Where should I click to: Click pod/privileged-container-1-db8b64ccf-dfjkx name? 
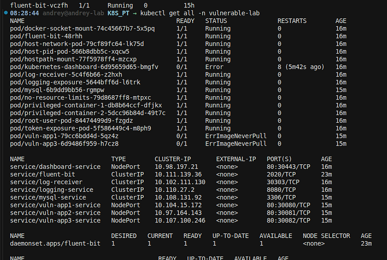pyautogui.click(x=86, y=105)
